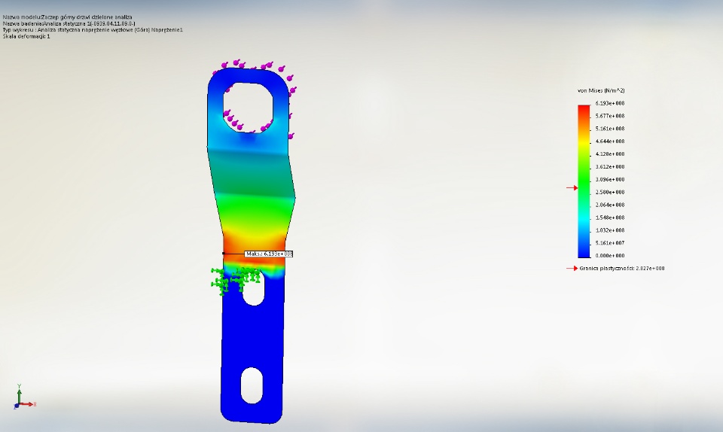Click the 'Nazwa badania' study name line
723x432 pixels.
point(69,23)
